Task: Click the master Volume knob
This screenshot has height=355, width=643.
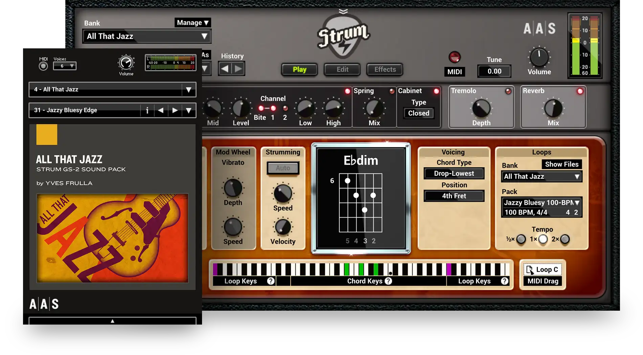Action: (539, 57)
